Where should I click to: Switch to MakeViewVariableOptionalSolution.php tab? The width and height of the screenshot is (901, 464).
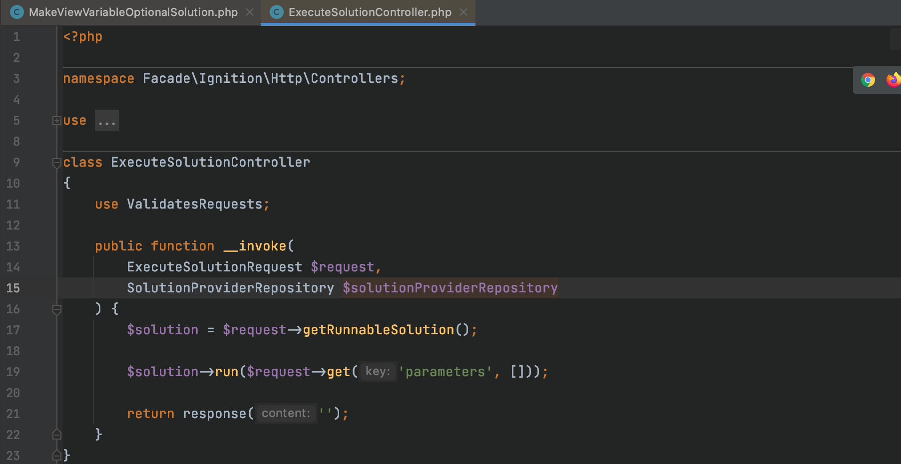(x=133, y=12)
